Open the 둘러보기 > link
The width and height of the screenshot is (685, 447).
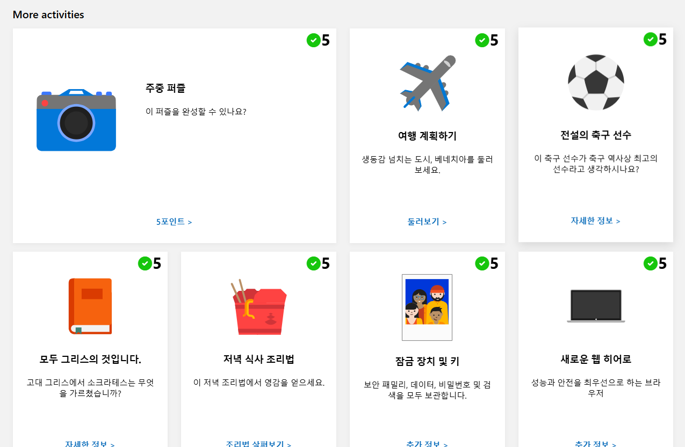(427, 222)
